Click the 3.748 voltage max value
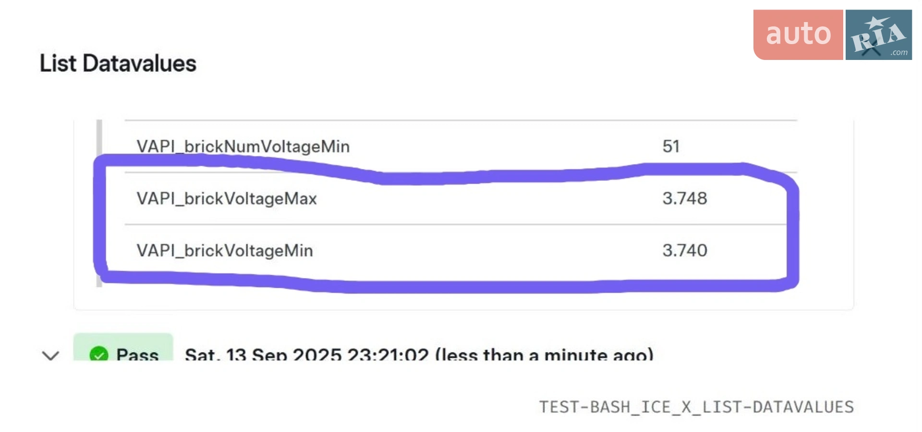Screen dimensions: 922x432 (685, 198)
